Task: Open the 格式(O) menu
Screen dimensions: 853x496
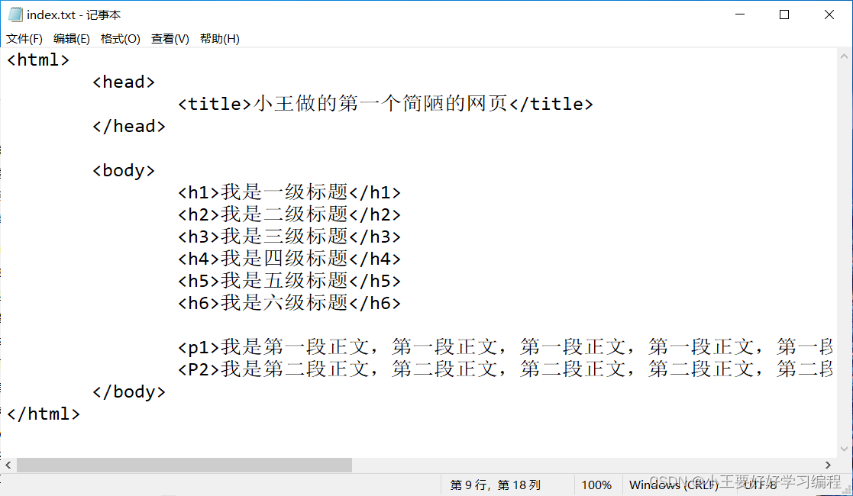Action: [x=120, y=38]
